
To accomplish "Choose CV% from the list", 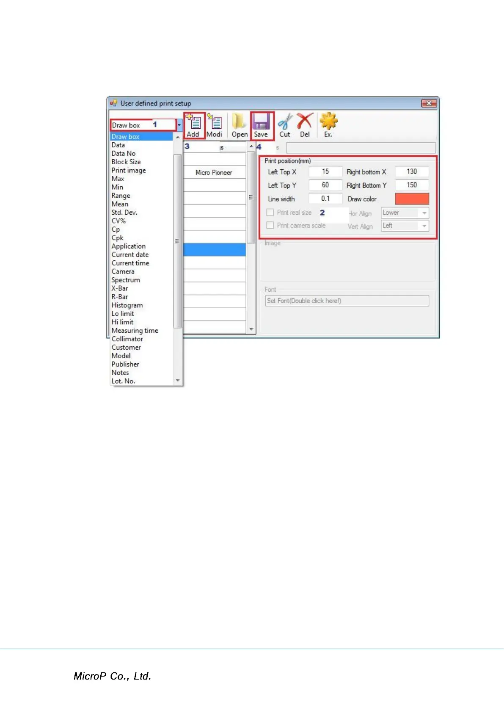I will [141, 221].
